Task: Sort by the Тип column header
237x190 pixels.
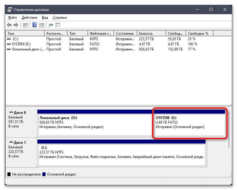Action: click(x=78, y=34)
